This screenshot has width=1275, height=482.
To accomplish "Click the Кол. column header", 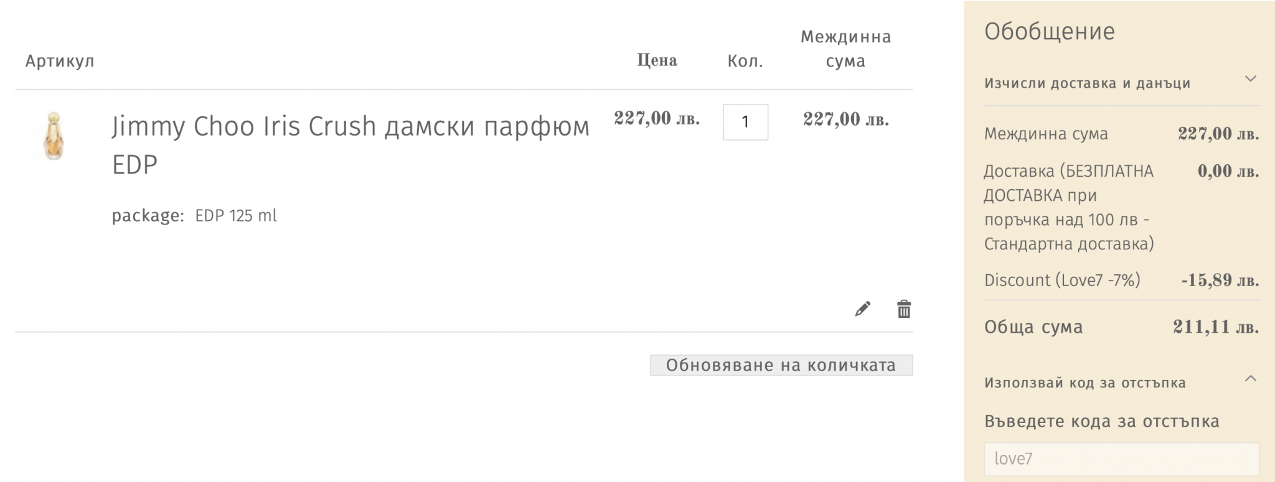I will tap(745, 61).
